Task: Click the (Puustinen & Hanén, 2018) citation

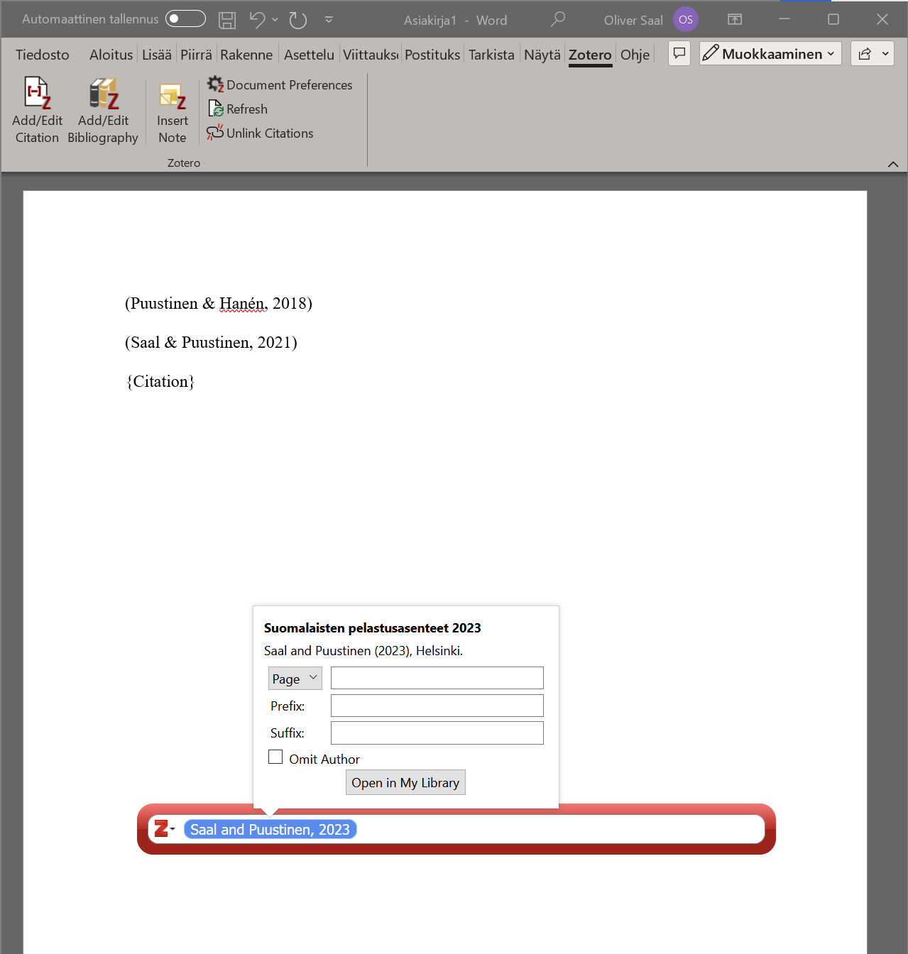Action: click(x=219, y=304)
